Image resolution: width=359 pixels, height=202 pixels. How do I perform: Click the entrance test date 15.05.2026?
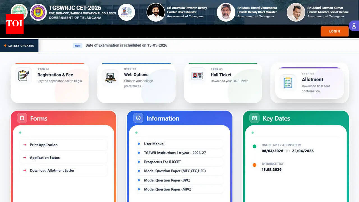pyautogui.click(x=271, y=169)
